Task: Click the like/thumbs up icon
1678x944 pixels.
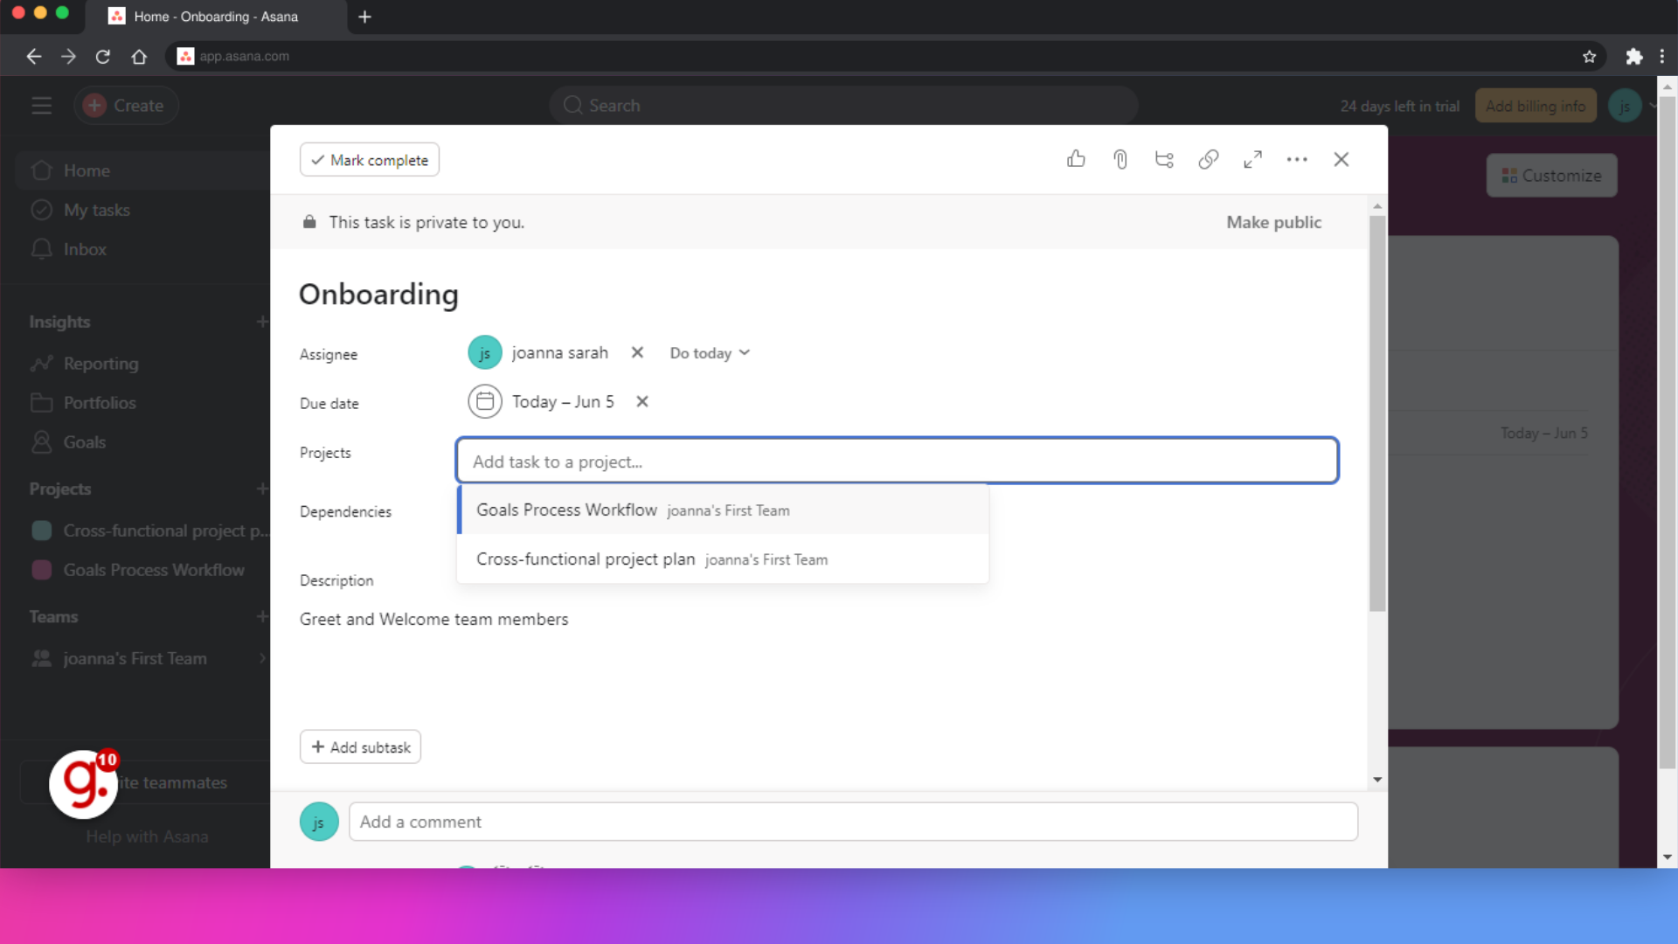Action: (1077, 159)
